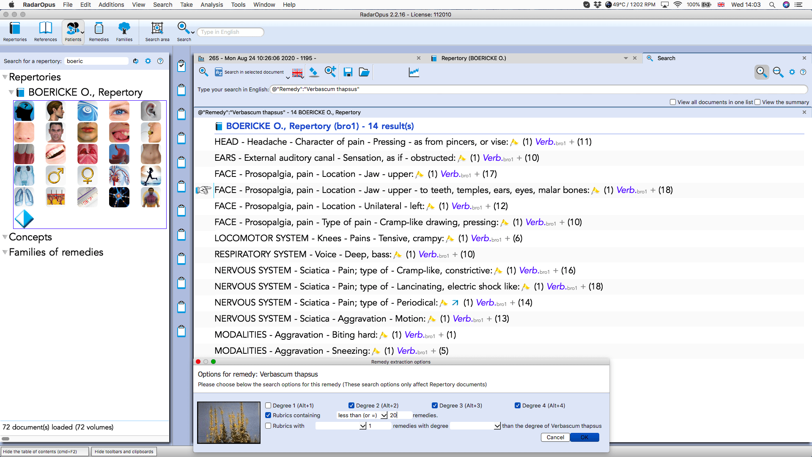812x457 pixels.
Task: Open Search pane settings gear icon
Action: click(792, 72)
